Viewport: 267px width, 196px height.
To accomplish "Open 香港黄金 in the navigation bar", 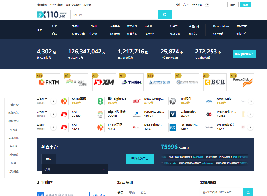I will [115, 26].
